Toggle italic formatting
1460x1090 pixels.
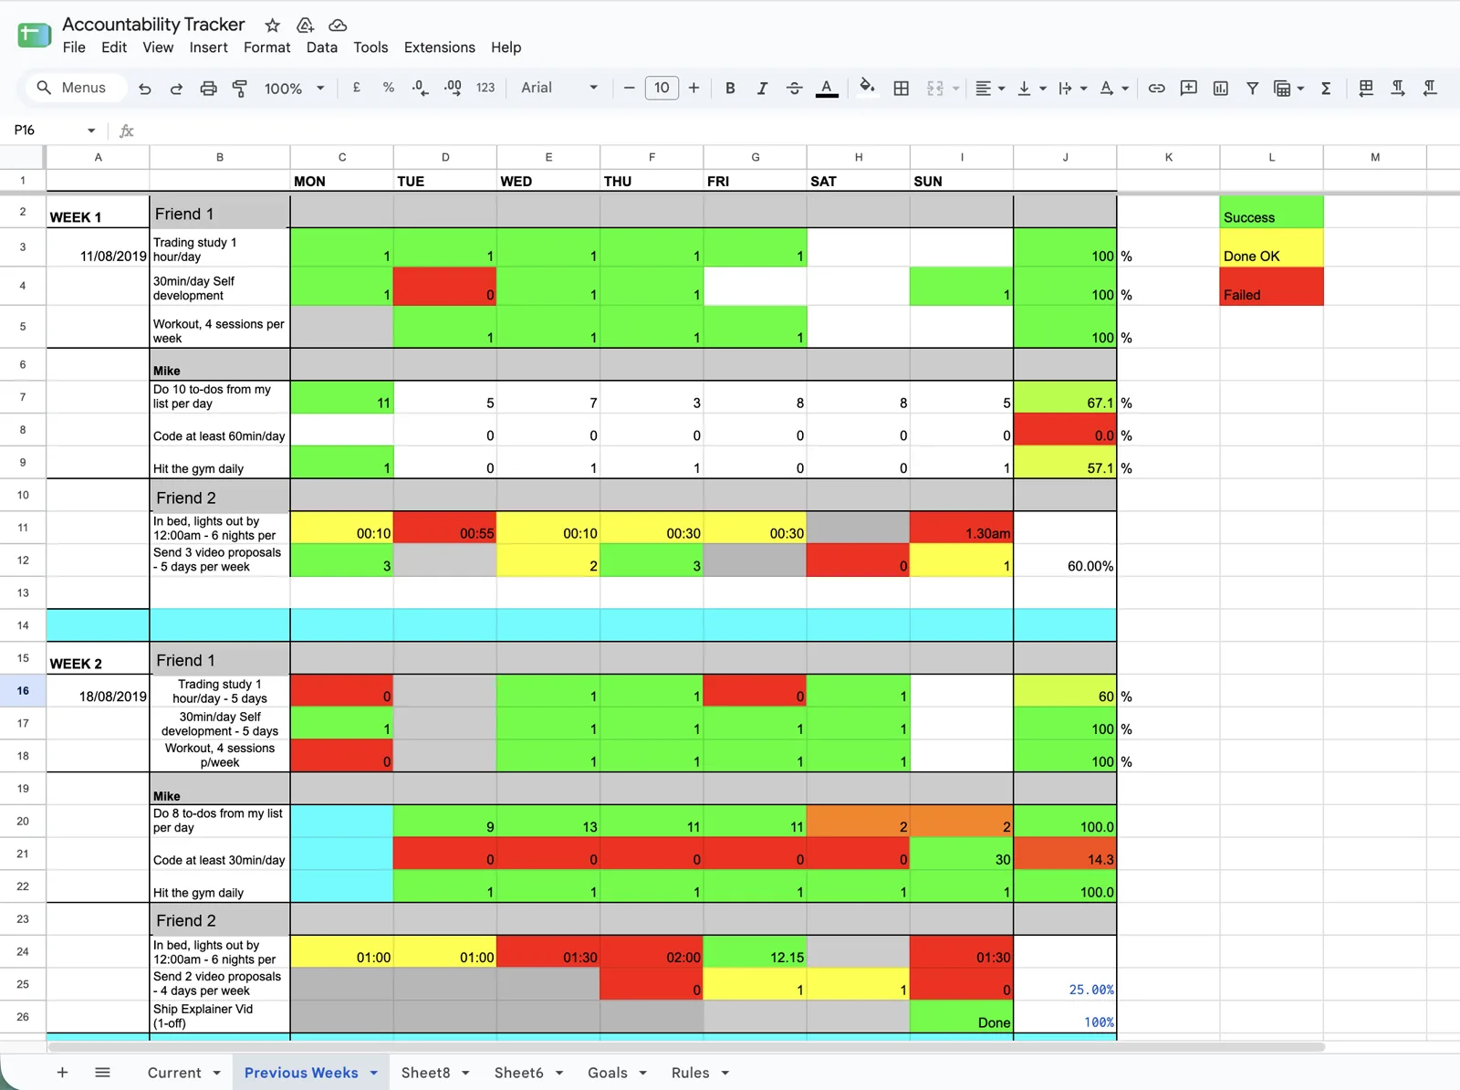coord(762,88)
